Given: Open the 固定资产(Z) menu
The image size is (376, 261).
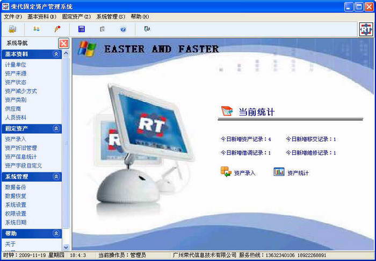Looking at the screenshot, I should pos(76,17).
